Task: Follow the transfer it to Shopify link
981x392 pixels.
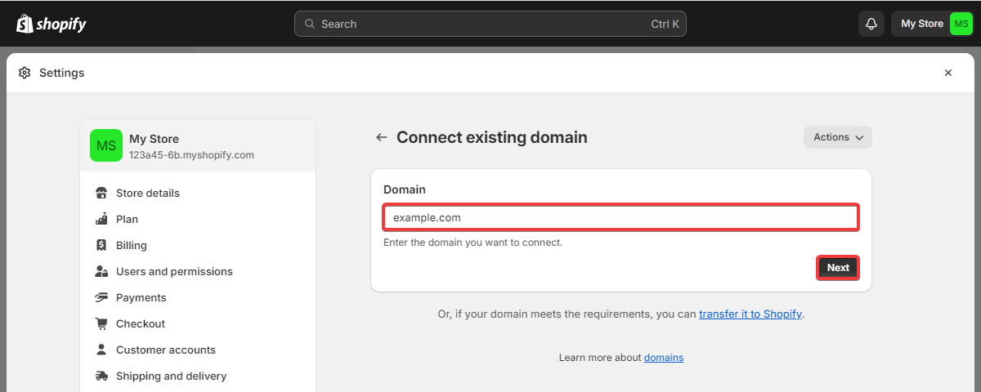Action: [750, 314]
